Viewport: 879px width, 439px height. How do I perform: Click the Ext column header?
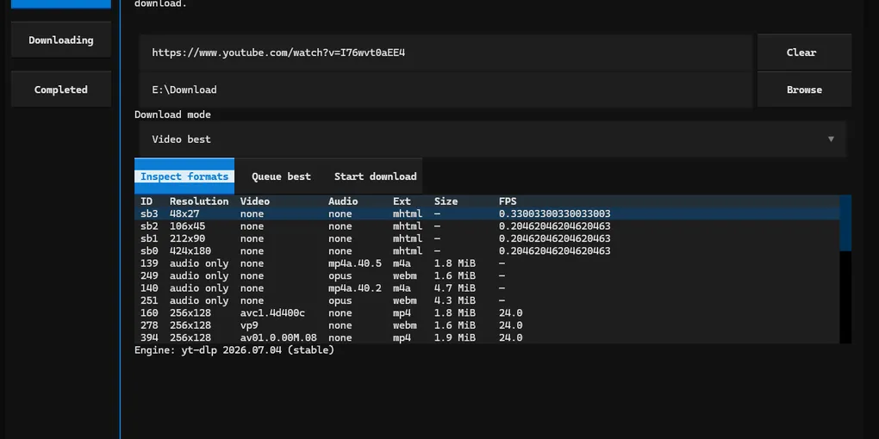(402, 201)
